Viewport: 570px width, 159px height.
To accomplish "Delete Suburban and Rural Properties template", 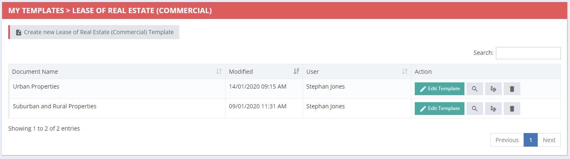I will [512, 108].
